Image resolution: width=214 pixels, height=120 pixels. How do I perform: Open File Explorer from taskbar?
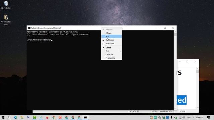coord(22,117)
